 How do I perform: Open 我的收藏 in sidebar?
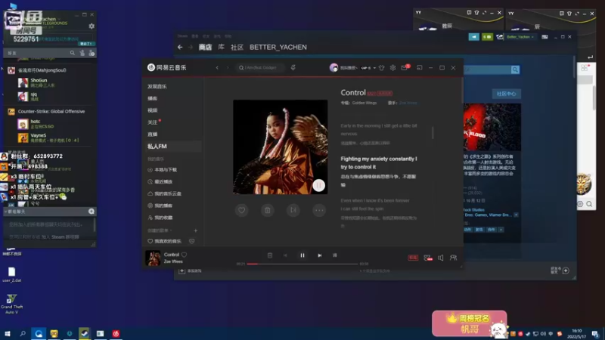[163, 218]
